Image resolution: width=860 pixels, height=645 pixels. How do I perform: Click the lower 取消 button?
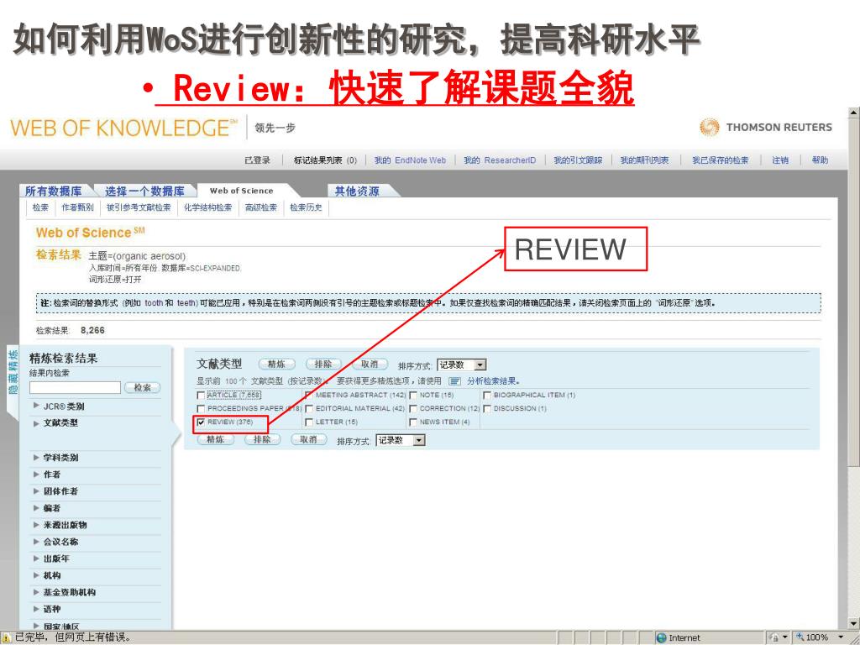click(x=309, y=439)
